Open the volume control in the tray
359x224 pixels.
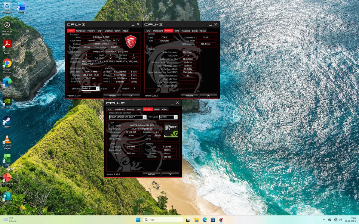(x=340, y=220)
